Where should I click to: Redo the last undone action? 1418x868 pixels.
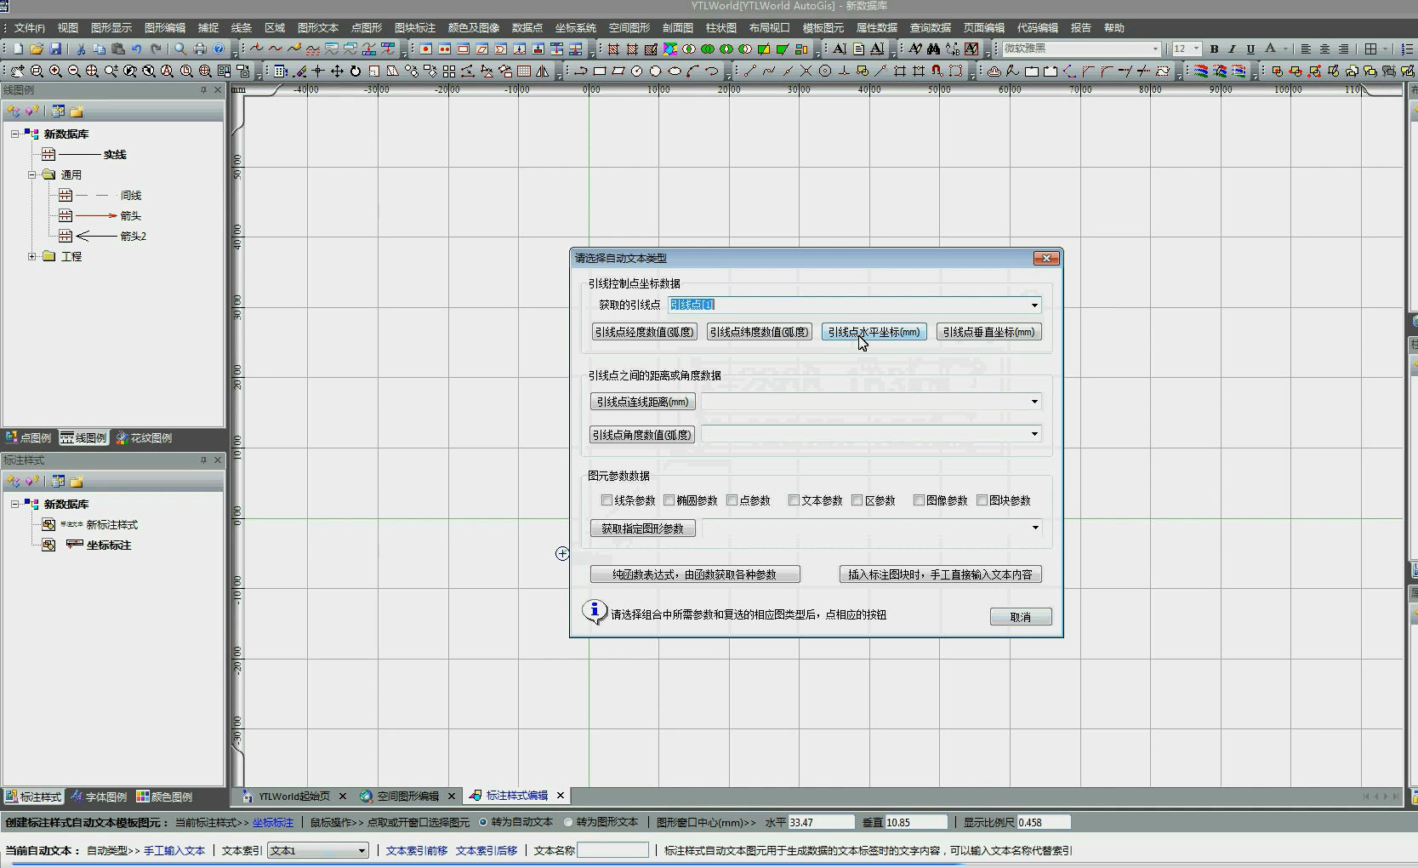tap(156, 49)
